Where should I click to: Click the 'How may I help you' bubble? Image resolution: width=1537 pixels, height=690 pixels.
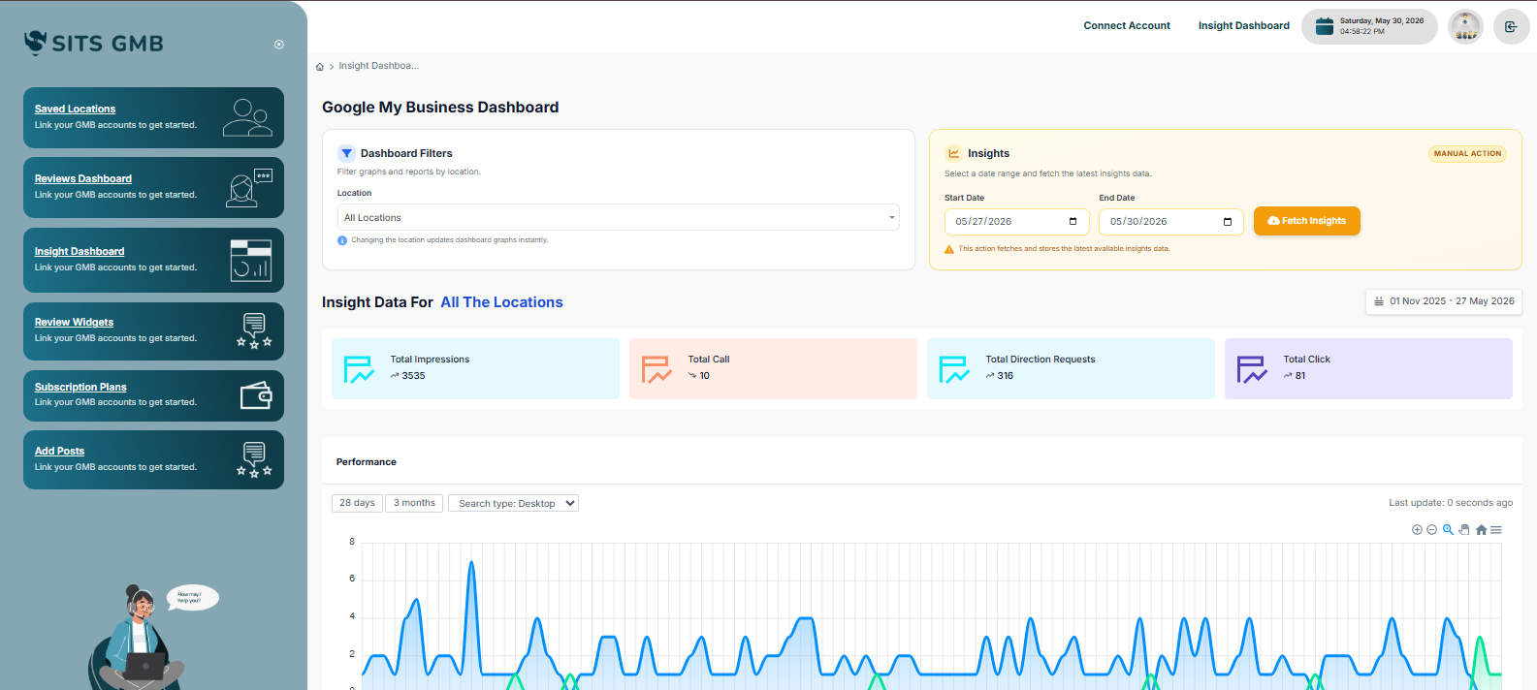coord(192,597)
